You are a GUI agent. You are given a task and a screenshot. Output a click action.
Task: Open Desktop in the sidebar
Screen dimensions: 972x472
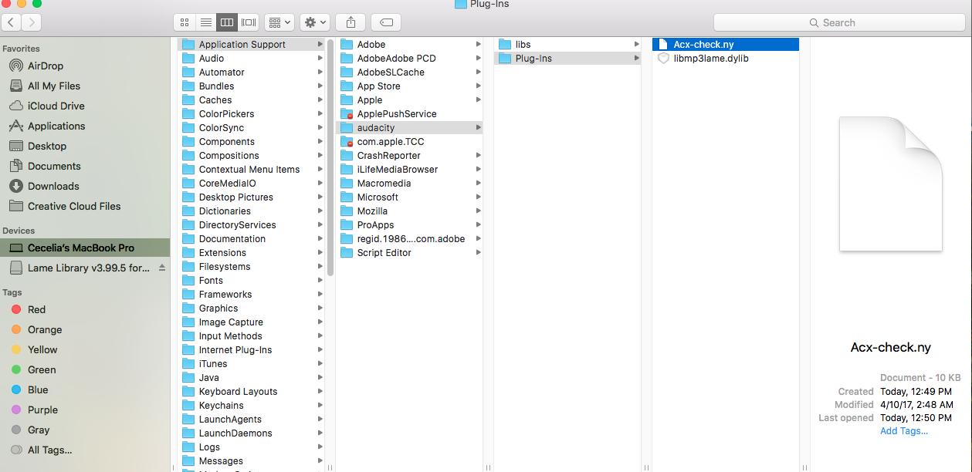pos(47,146)
